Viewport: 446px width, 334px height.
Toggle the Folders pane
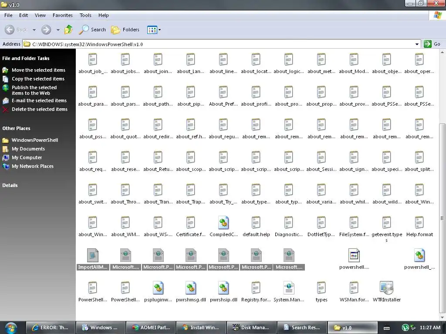125,30
